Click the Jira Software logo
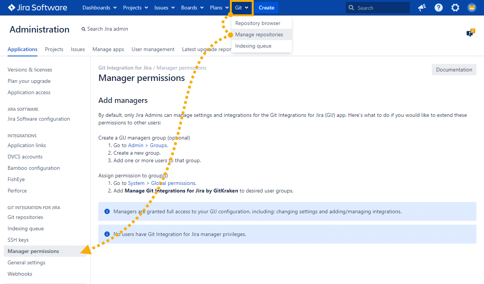Image resolution: width=484 pixels, height=284 pixels. (37, 8)
